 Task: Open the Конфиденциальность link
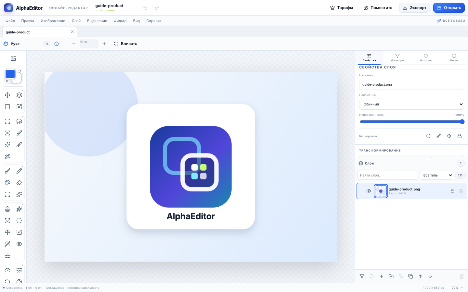(83, 288)
